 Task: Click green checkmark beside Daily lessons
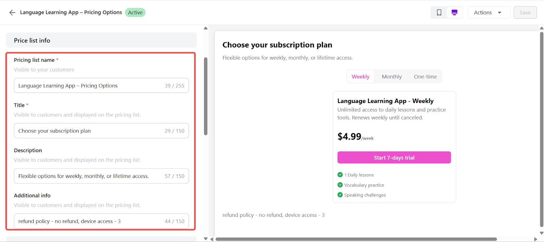click(x=340, y=175)
